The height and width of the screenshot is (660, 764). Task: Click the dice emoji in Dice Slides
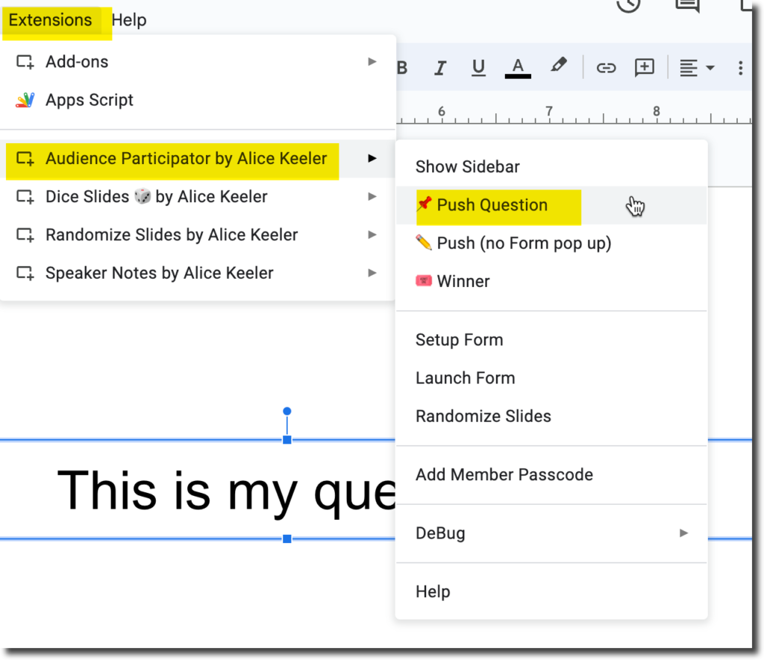pos(143,196)
